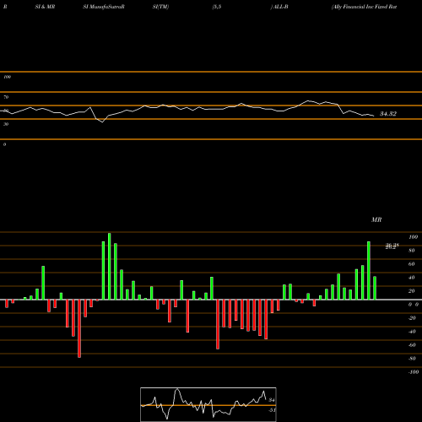Open the mini overview chart thumbnail
Viewport: 422px width, 422px height.
[208, 404]
